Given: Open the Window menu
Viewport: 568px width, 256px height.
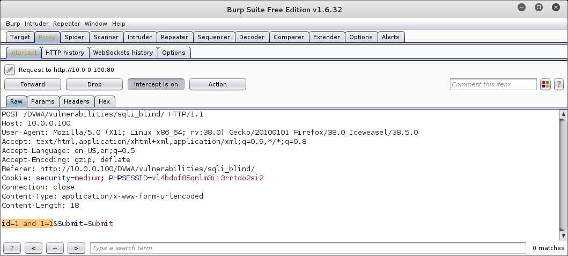Looking at the screenshot, I should (x=95, y=24).
